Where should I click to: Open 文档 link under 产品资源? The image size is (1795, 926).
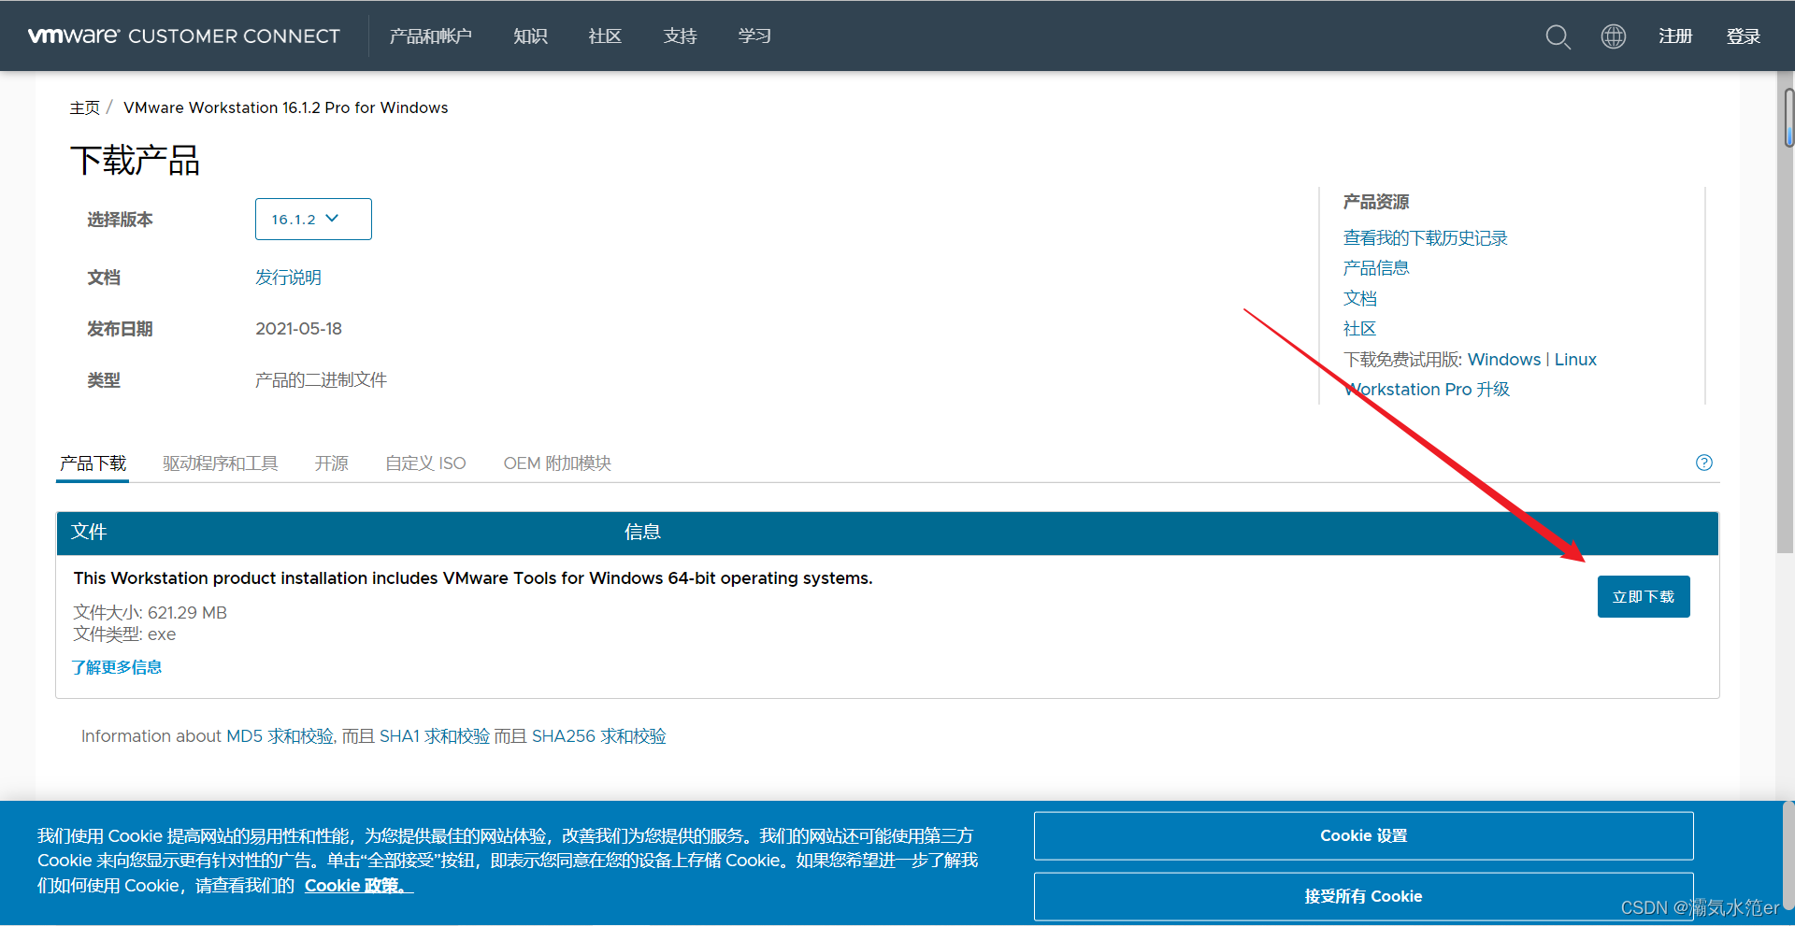pos(1360,298)
